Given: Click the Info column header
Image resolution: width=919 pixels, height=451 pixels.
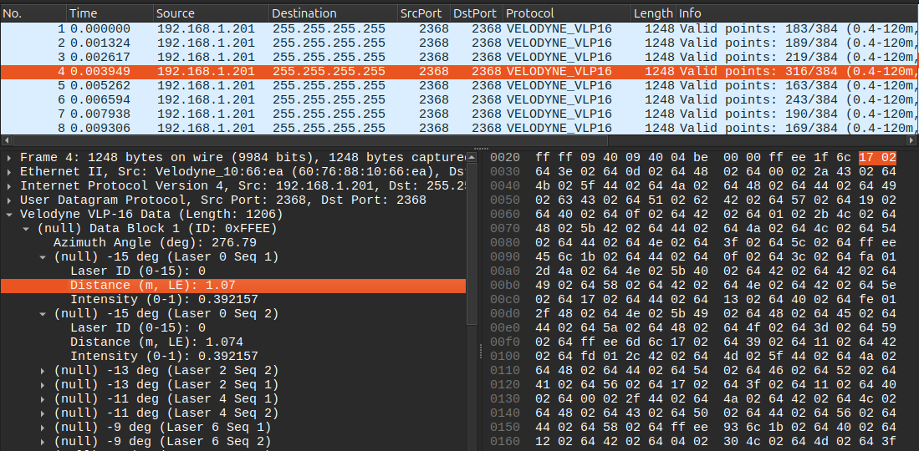Looking at the screenshot, I should tap(797, 13).
